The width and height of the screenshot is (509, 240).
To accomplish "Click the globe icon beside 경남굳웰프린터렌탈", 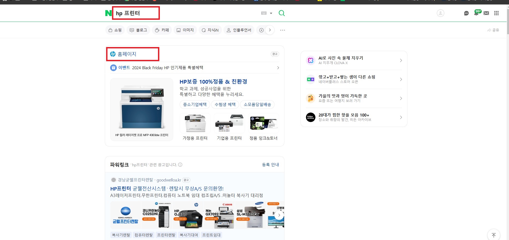I will tap(113, 180).
